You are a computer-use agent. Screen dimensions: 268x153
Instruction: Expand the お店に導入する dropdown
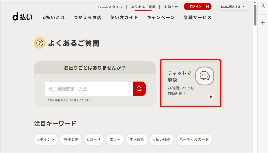tap(233, 7)
